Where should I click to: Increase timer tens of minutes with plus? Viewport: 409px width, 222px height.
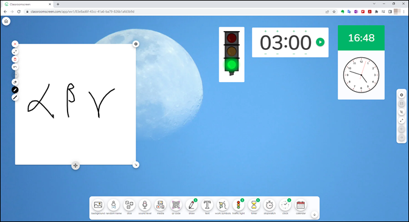(265, 31)
